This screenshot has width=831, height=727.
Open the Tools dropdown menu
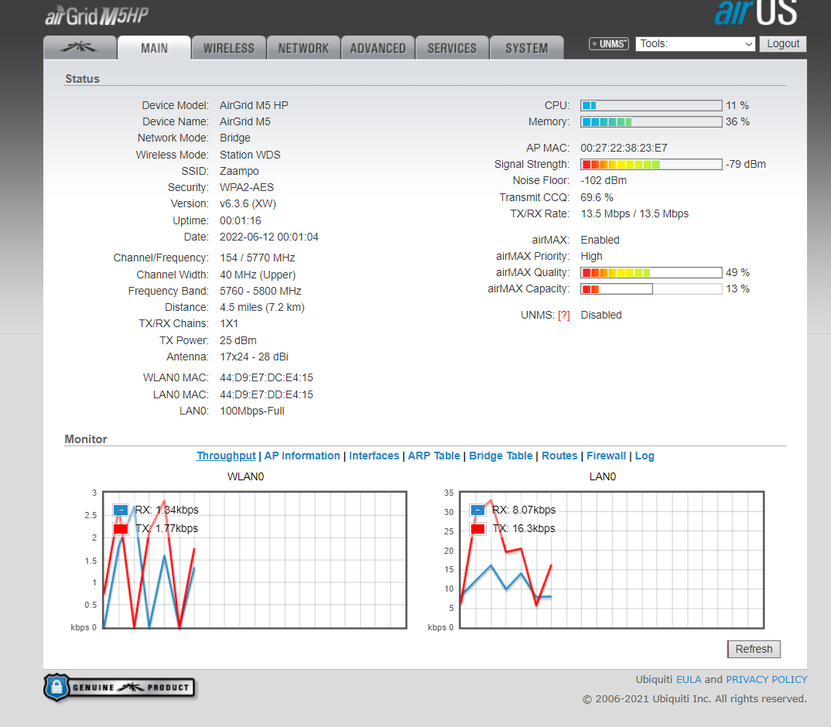(696, 44)
